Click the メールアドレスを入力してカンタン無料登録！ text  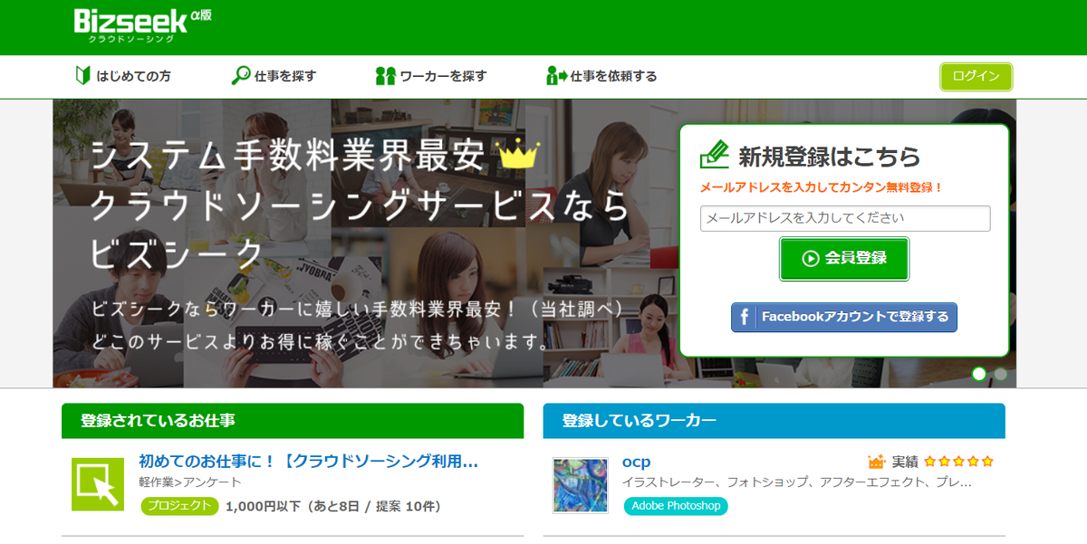click(x=822, y=187)
